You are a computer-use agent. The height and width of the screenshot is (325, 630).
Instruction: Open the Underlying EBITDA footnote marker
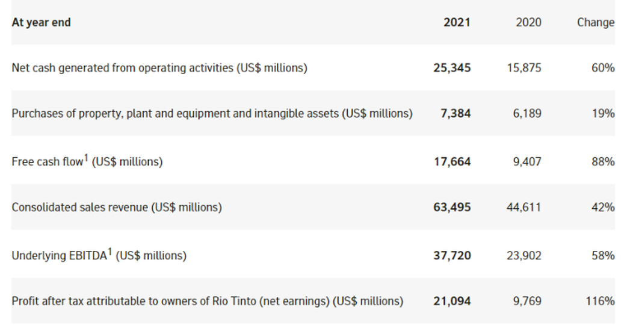[110, 252]
